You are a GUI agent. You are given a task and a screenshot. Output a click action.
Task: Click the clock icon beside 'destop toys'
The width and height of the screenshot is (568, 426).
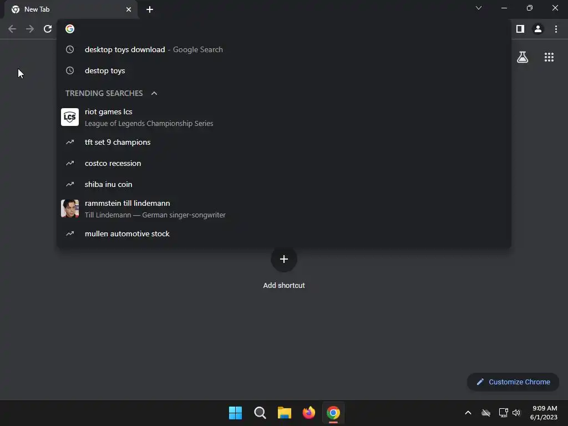[x=70, y=70]
